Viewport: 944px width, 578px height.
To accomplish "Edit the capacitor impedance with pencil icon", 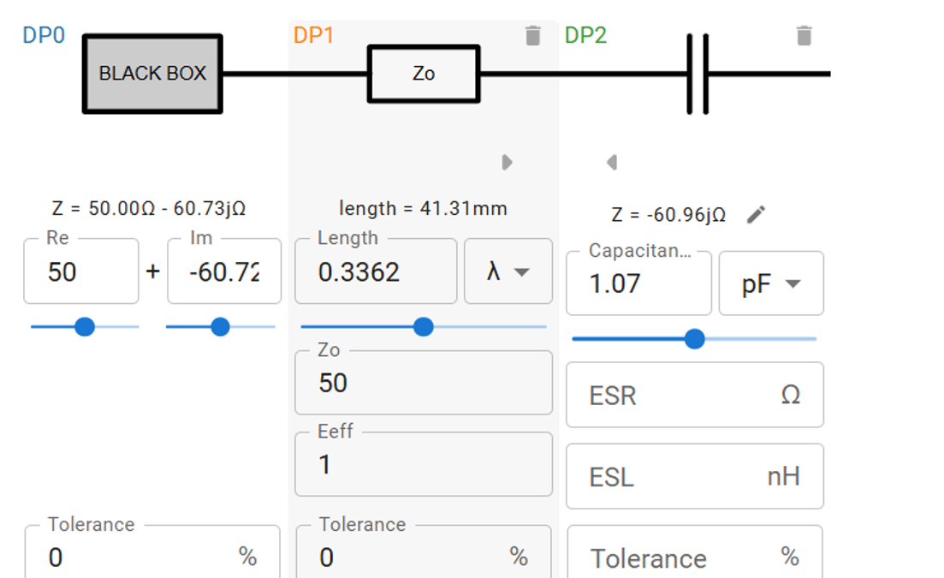I will click(755, 215).
